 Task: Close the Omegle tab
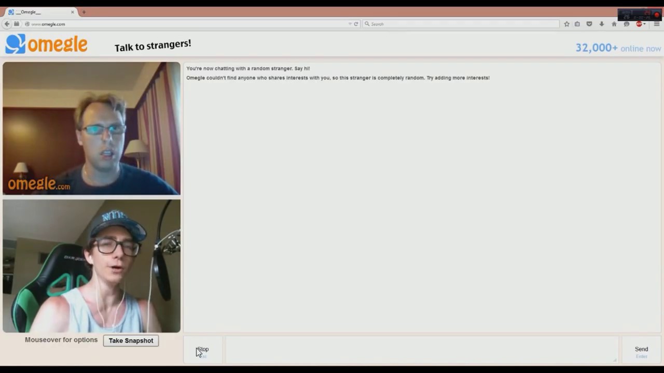point(73,12)
